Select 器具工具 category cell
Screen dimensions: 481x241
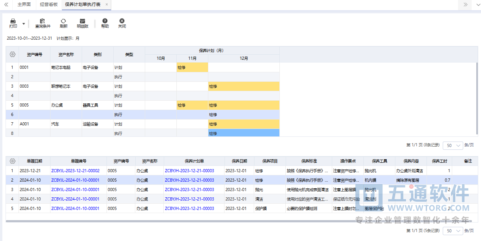click(98, 105)
